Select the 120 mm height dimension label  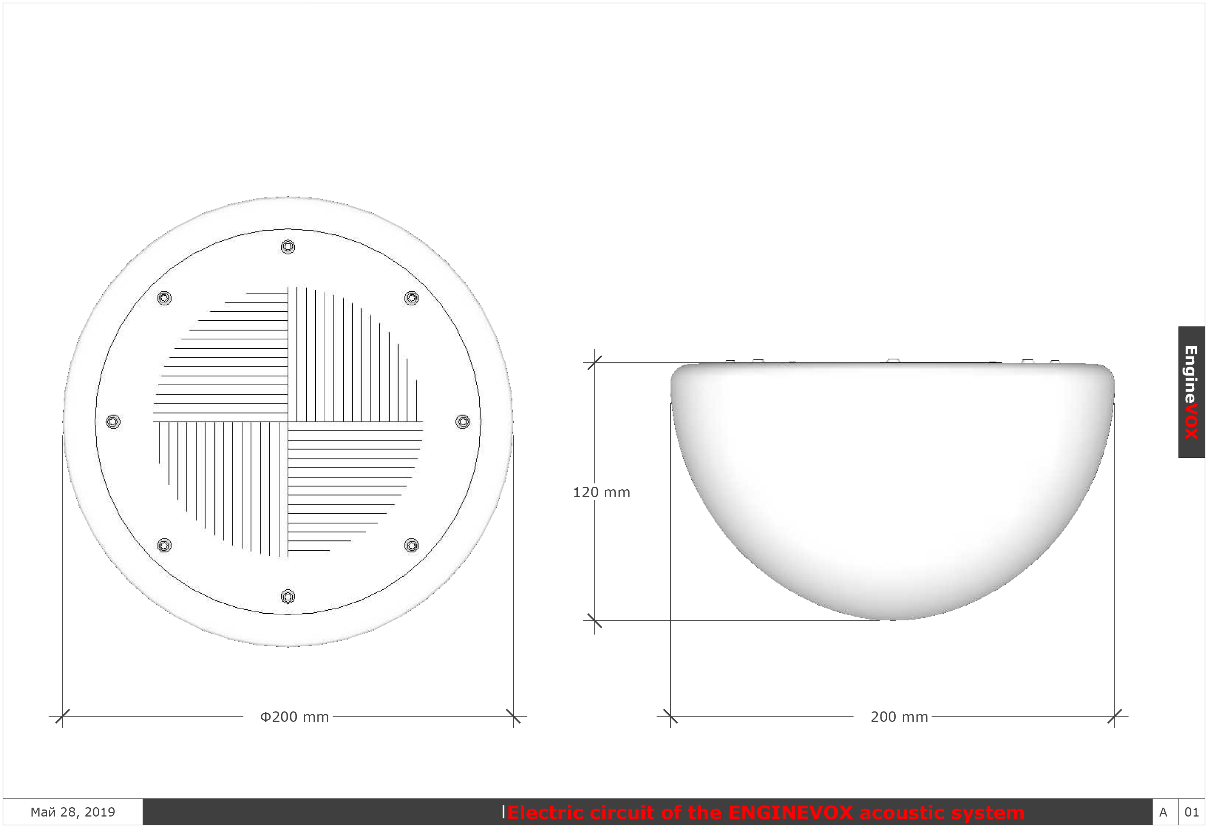tap(601, 492)
